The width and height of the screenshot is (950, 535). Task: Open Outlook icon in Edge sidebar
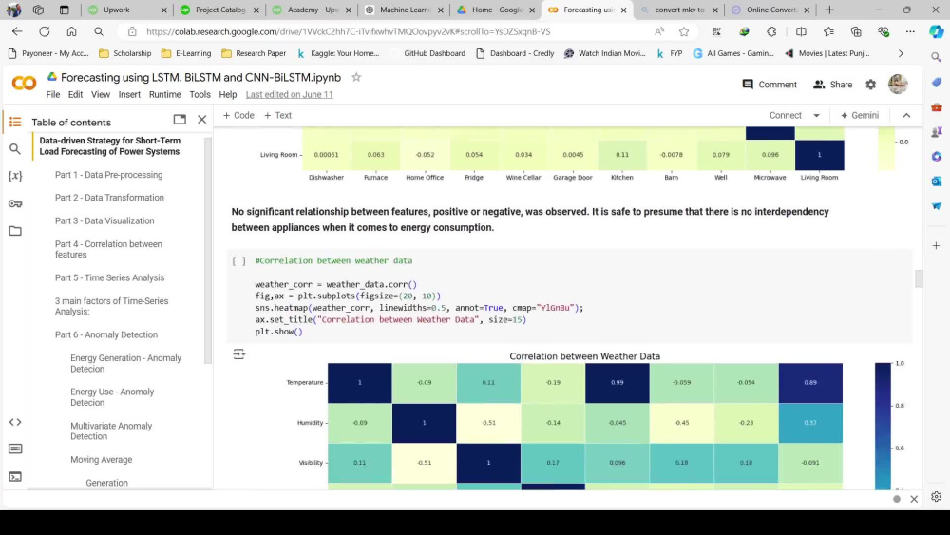(x=936, y=182)
